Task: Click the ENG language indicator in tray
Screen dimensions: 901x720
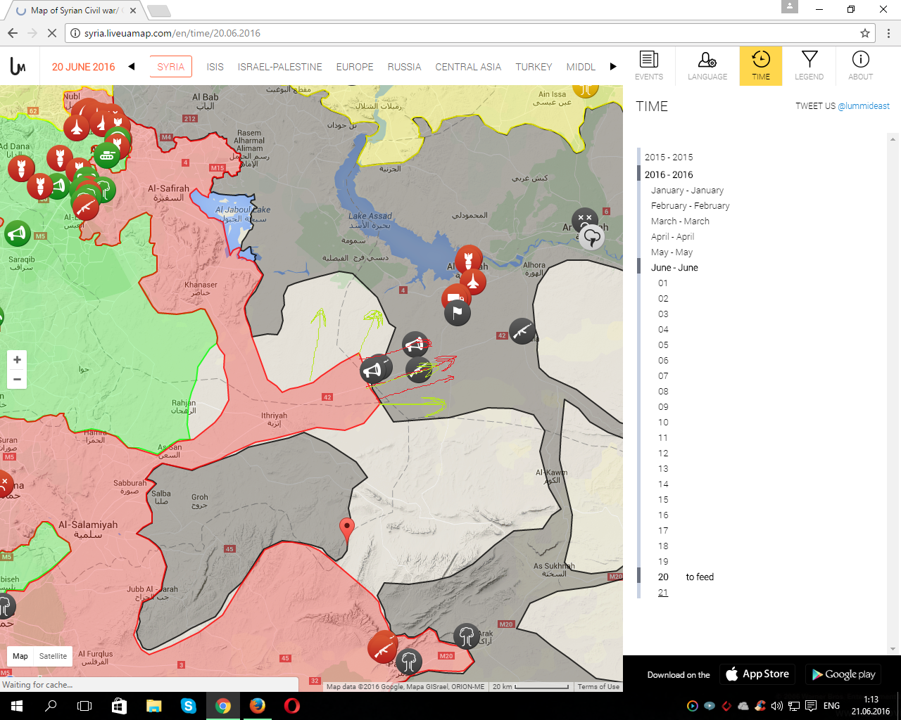Action: [831, 706]
